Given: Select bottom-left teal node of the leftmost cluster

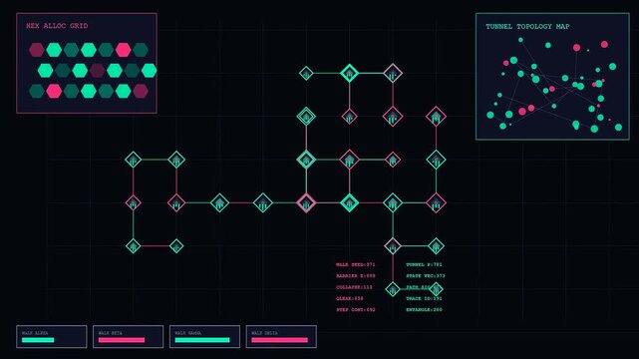Looking at the screenshot, I should (x=134, y=246).
